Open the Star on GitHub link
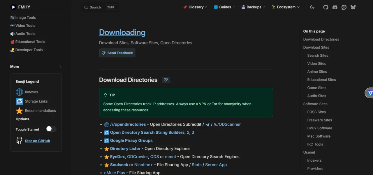 [38, 141]
